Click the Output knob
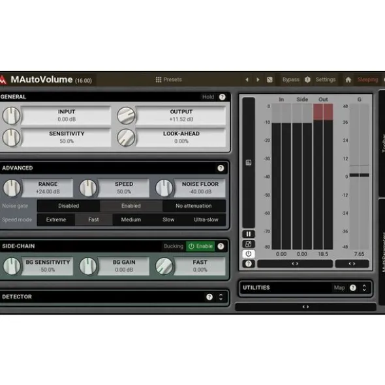Image resolution: width=385 pixels, height=385 pixels. pyautogui.click(x=126, y=116)
